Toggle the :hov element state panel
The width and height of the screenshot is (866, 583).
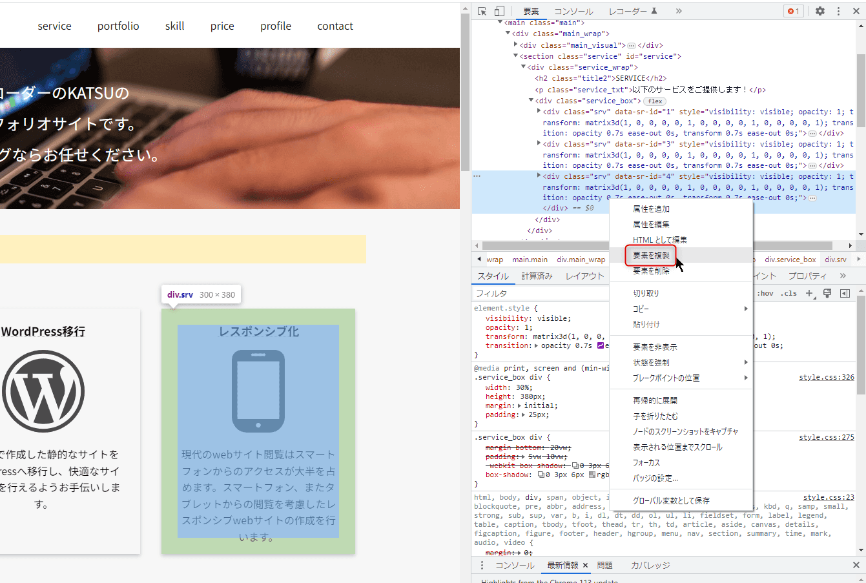(x=765, y=293)
